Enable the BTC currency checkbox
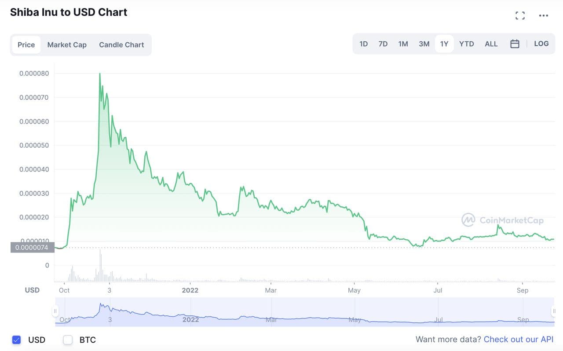 coord(68,340)
